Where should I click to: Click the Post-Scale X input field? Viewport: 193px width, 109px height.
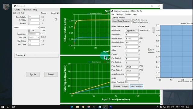click(x=131, y=67)
